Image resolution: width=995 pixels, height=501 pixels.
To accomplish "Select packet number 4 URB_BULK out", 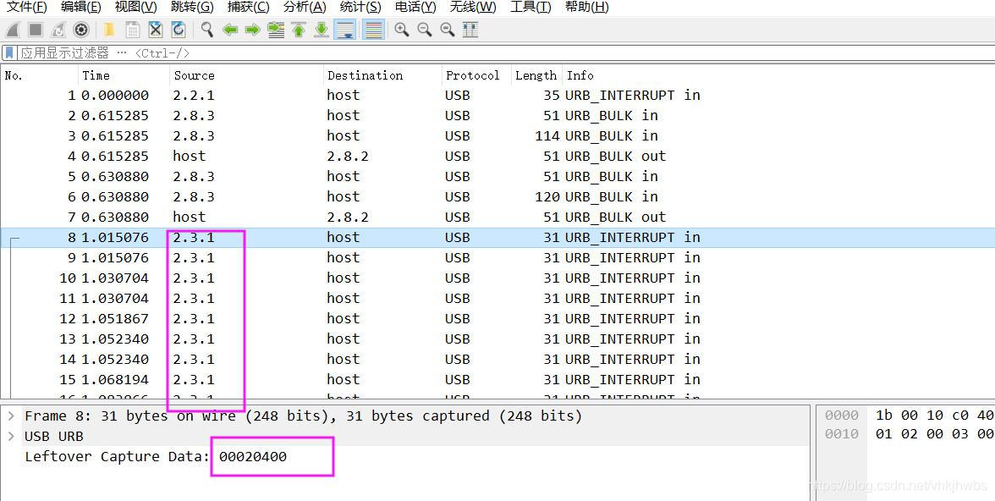I will click(338, 156).
